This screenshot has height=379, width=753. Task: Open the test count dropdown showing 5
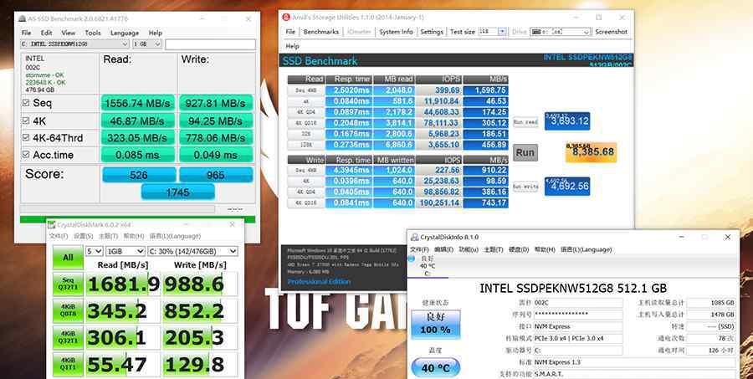click(94, 251)
